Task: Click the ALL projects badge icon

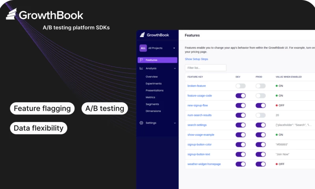Action: coord(143,48)
